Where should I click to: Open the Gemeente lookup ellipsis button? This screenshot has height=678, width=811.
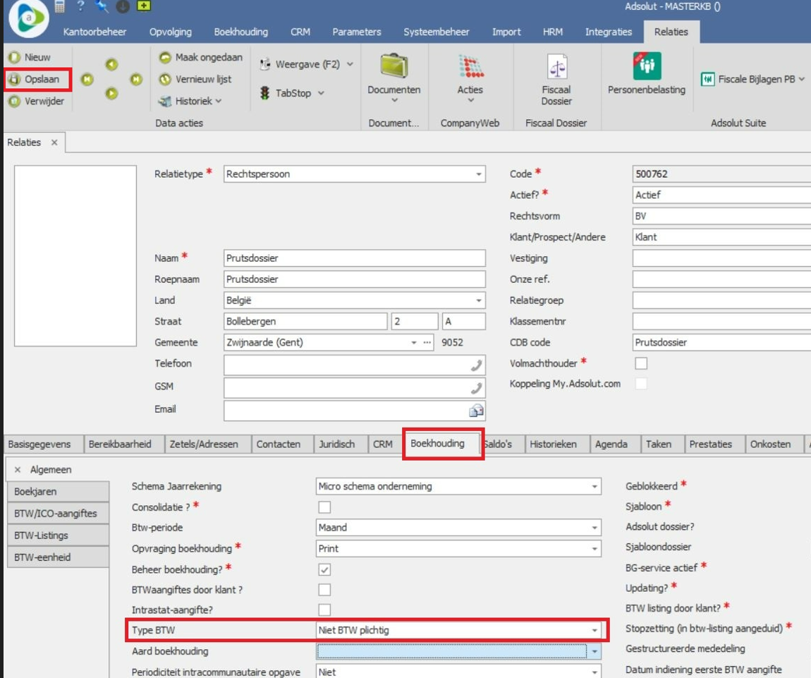pos(427,343)
